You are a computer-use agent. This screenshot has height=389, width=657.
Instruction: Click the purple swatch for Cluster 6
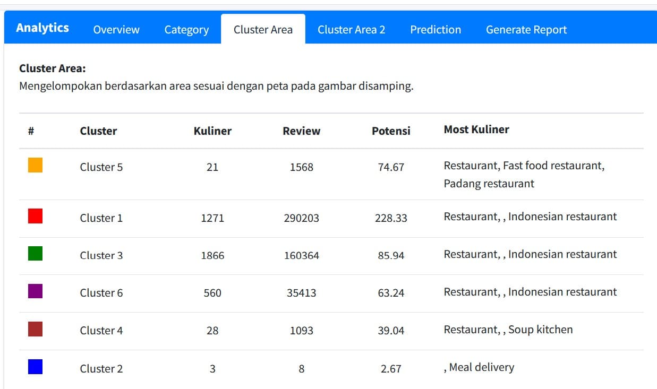[x=35, y=291]
